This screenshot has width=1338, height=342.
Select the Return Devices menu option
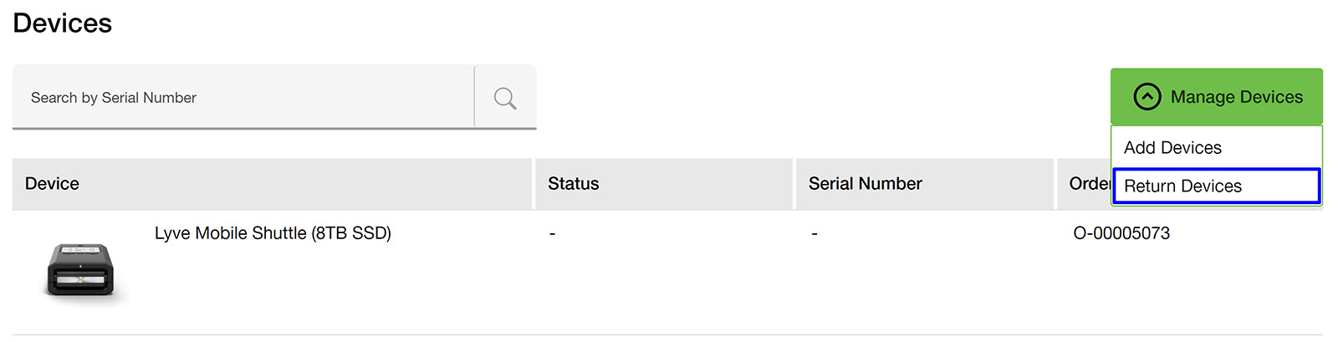(x=1182, y=186)
